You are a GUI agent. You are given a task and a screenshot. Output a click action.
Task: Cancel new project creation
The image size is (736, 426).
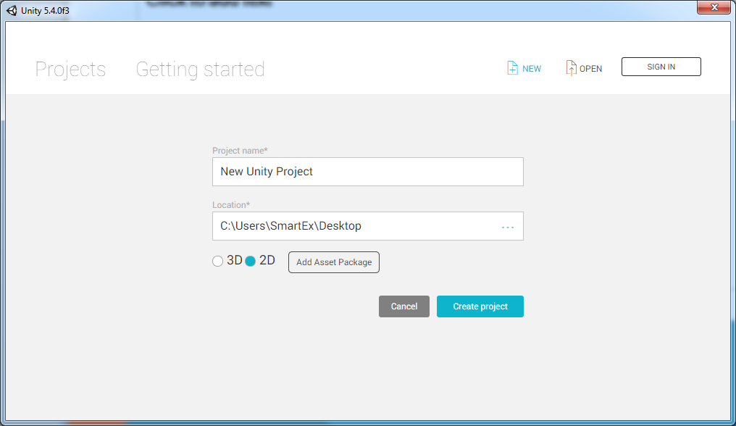point(403,306)
